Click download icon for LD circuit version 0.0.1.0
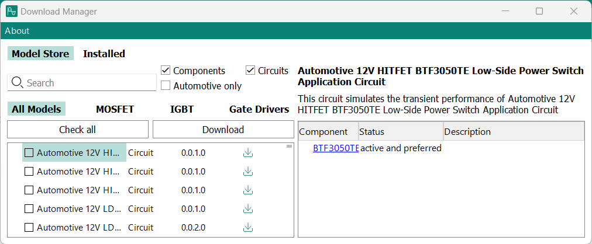Image resolution: width=592 pixels, height=244 pixels. pyautogui.click(x=248, y=209)
